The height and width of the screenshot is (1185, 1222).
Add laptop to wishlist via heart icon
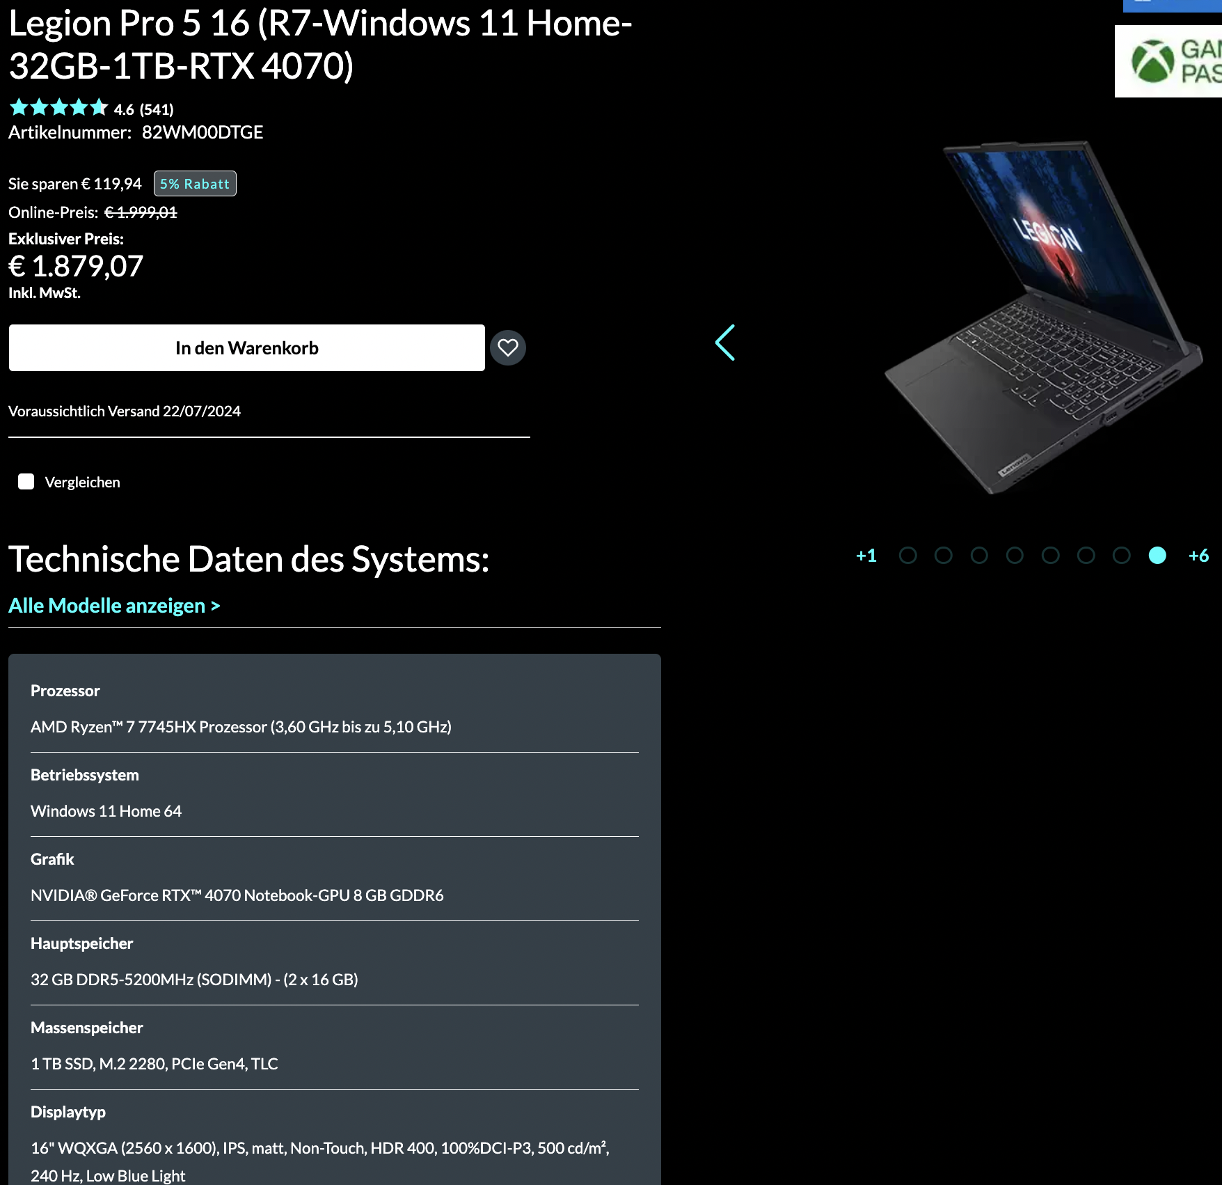click(508, 347)
